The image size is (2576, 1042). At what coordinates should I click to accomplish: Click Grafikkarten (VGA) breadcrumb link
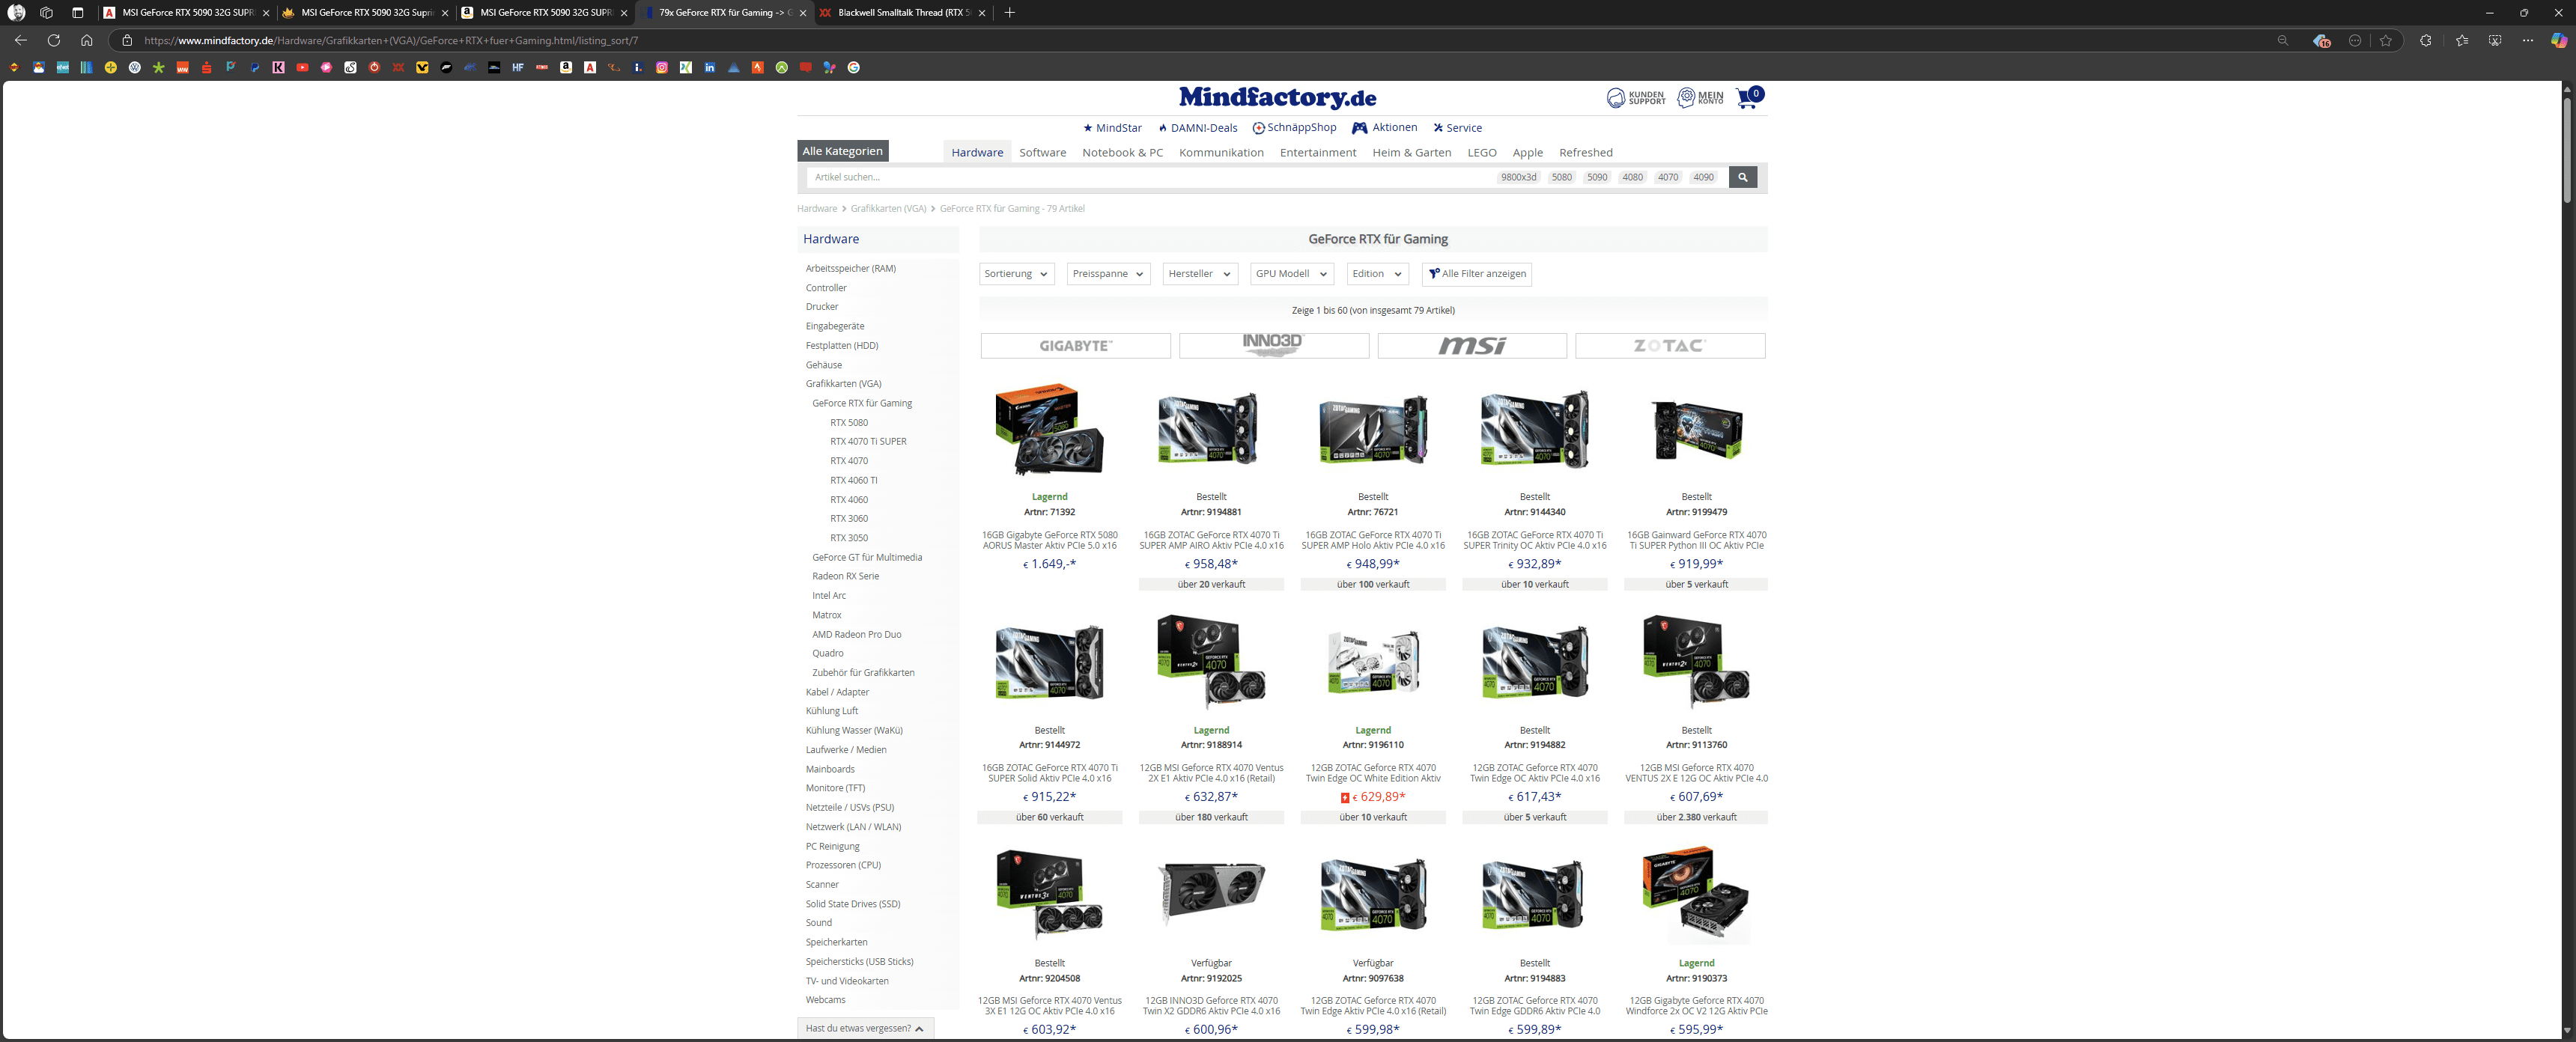888,208
